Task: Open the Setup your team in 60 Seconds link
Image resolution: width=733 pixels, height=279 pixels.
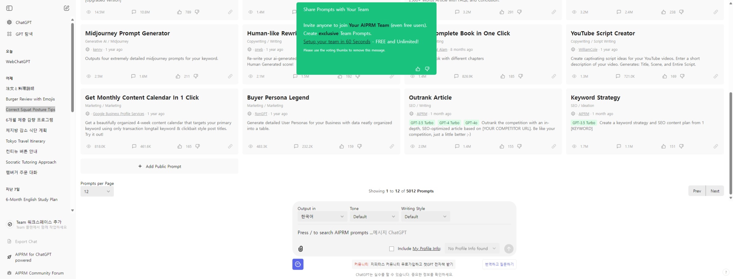Action: point(337,42)
